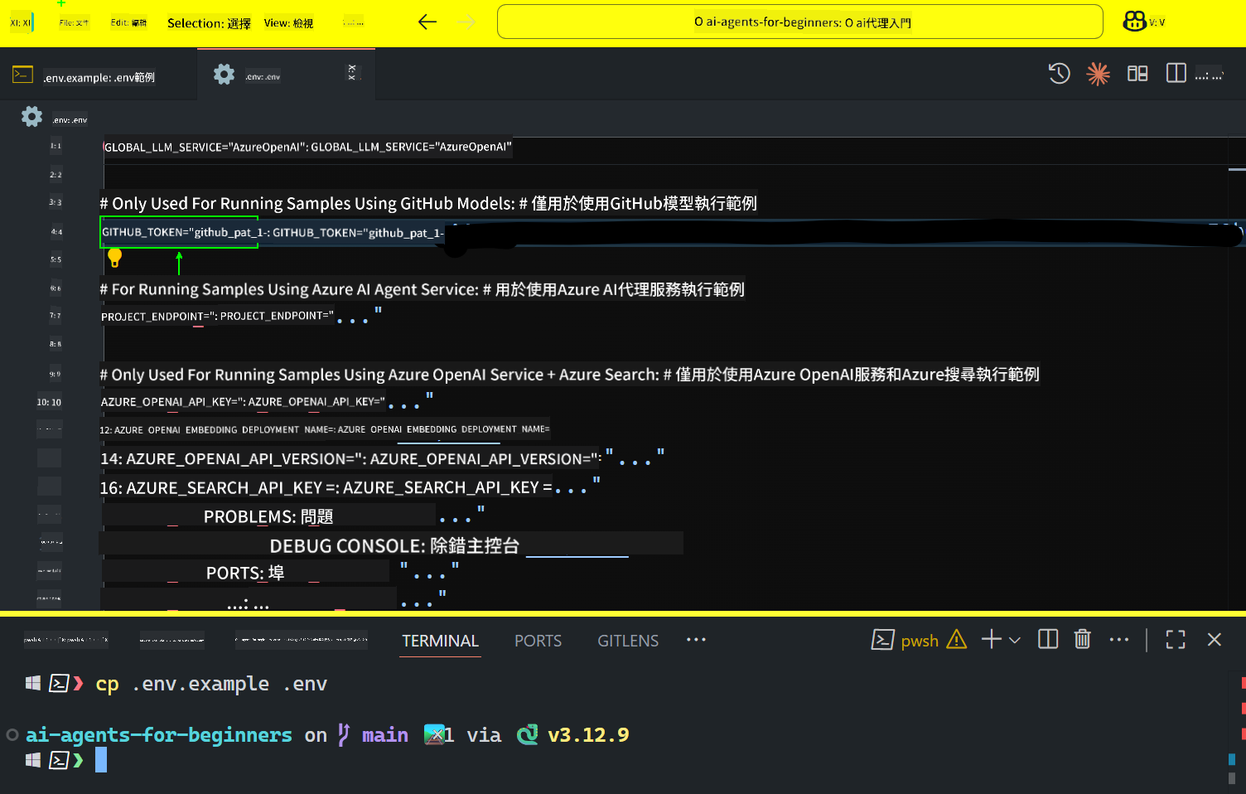This screenshot has height=794, width=1246.
Task: Expand the new terminal launch profile dropdown
Action: coord(1015,640)
